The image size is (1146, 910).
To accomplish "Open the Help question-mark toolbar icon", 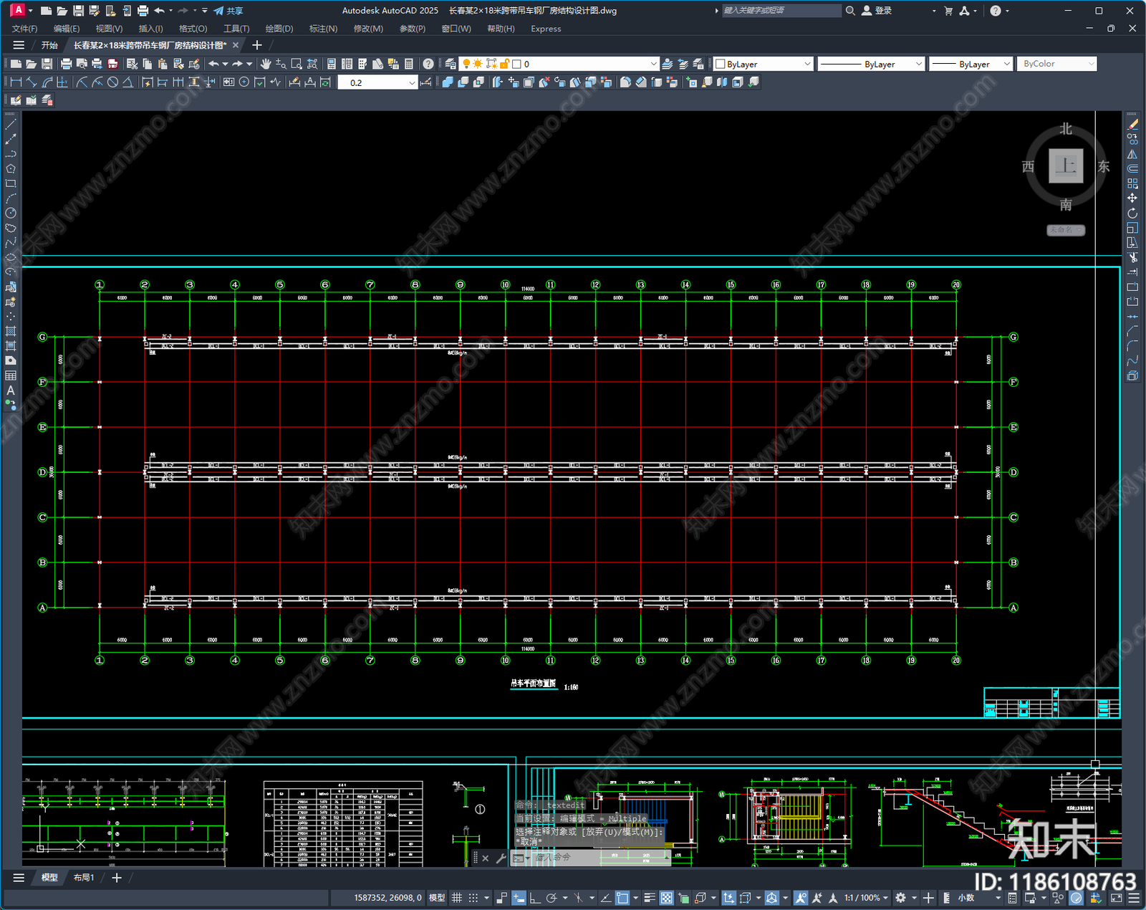I will pos(428,64).
